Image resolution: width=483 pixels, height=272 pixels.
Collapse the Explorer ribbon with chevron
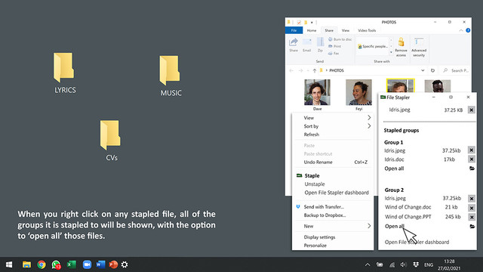click(461, 30)
